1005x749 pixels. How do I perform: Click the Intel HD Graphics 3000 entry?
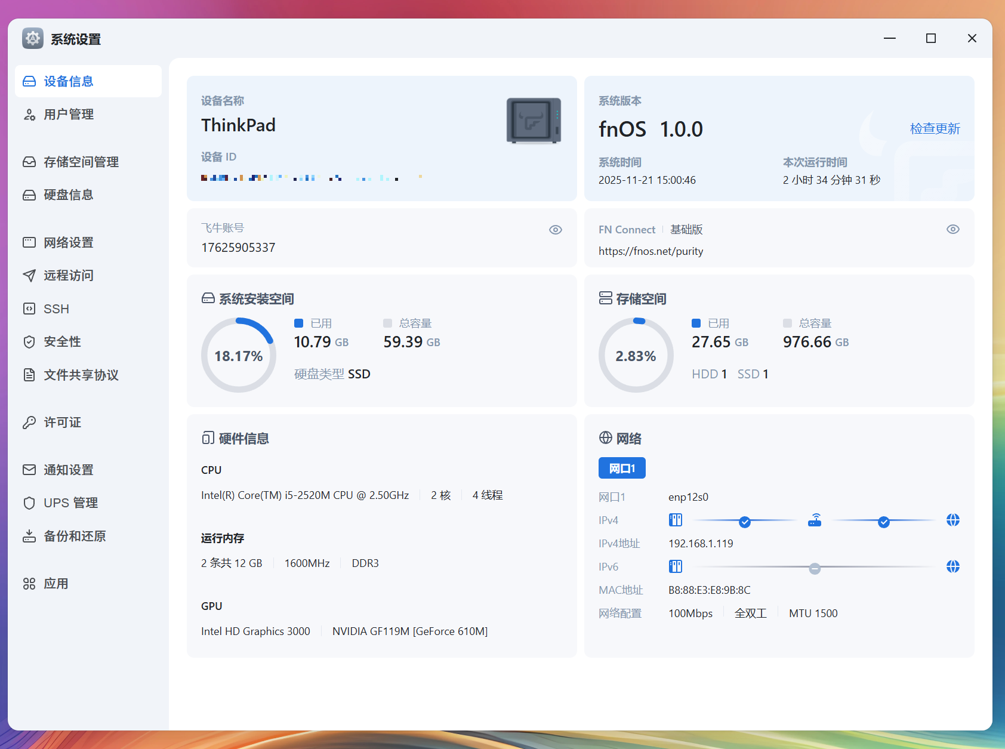click(255, 631)
